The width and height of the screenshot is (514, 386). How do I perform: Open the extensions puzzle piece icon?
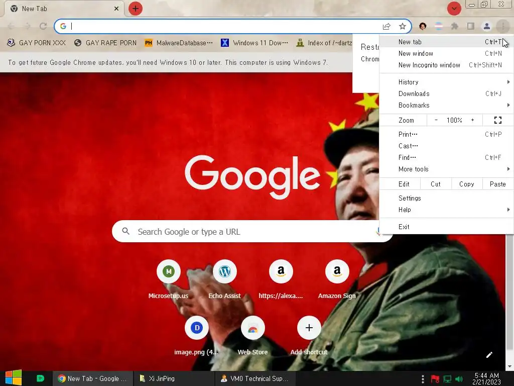(x=455, y=26)
